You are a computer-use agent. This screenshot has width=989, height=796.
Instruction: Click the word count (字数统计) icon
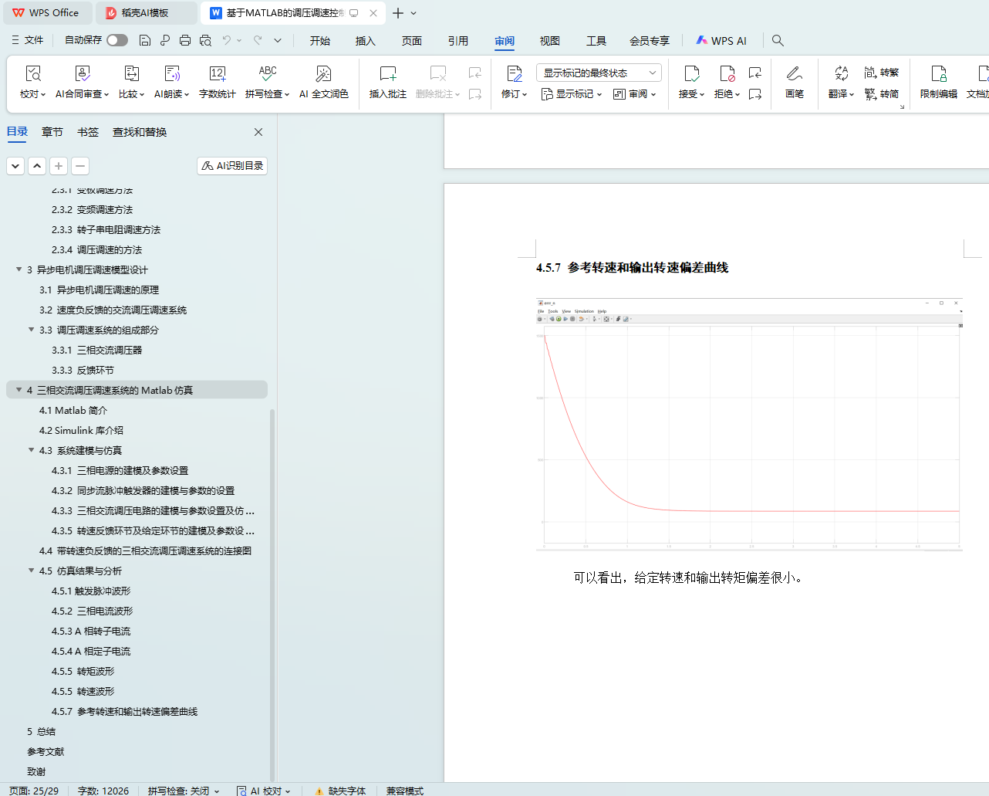tap(217, 74)
